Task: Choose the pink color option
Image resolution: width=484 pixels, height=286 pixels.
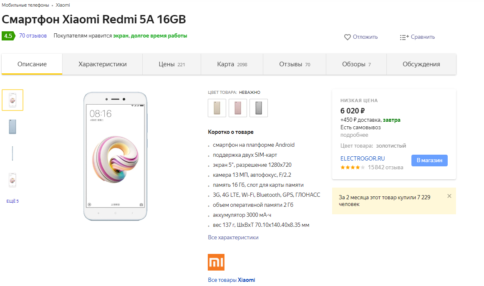Action: (x=238, y=108)
